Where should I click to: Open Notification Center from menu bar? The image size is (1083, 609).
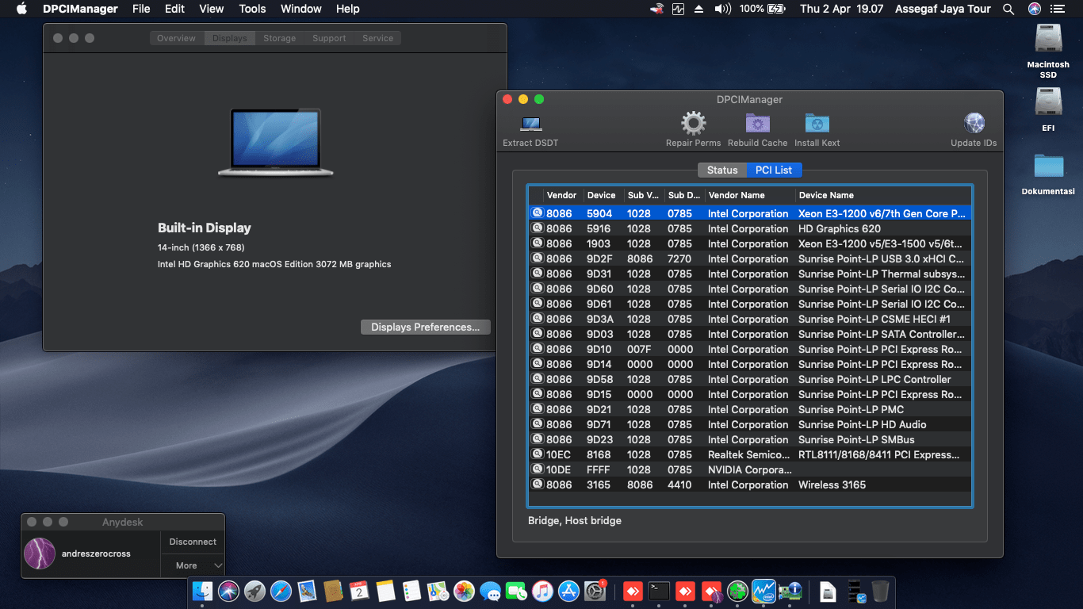pos(1058,9)
